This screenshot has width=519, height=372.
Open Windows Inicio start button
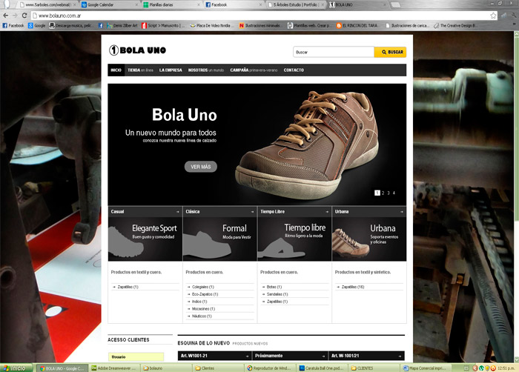point(16,368)
